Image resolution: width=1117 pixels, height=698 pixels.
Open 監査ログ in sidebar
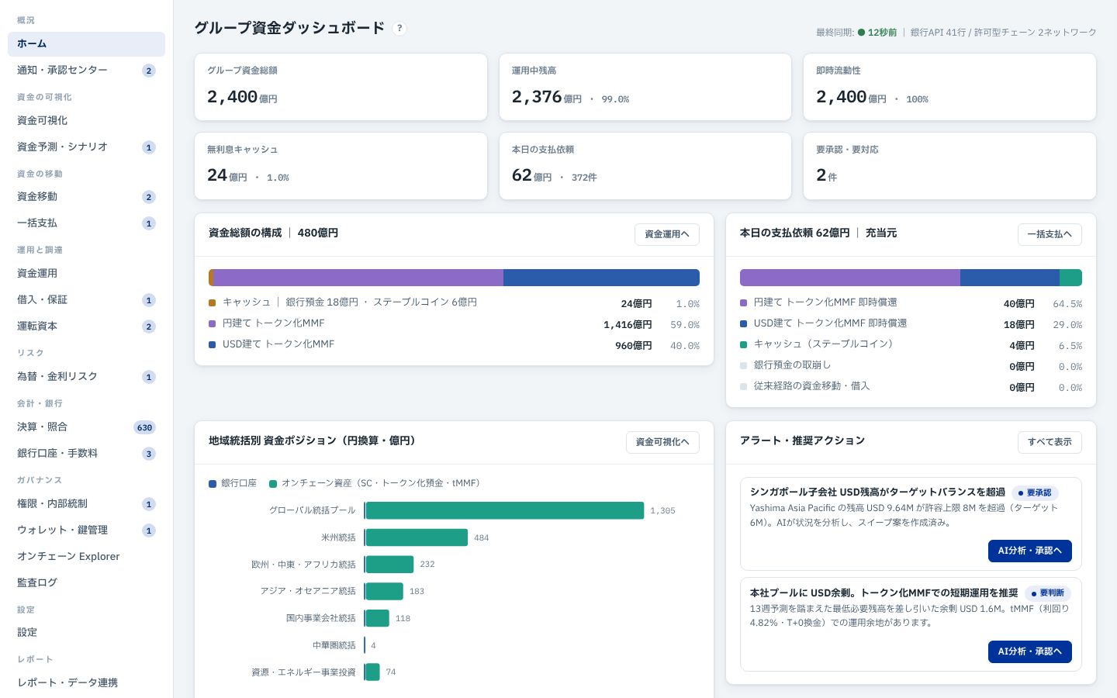(x=86, y=583)
